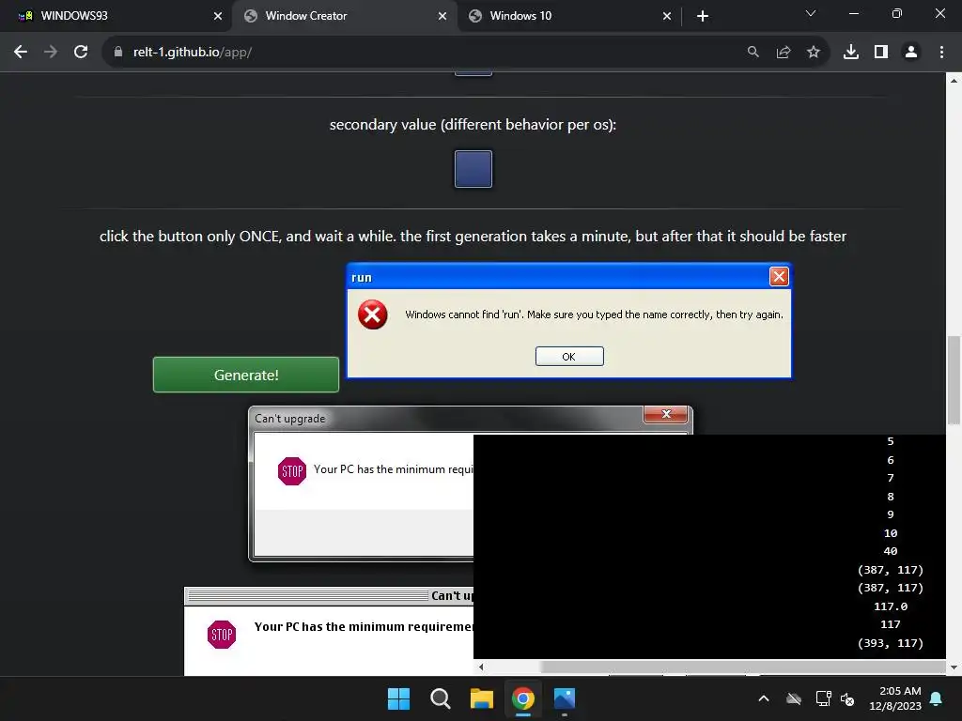Reload the current page
This screenshot has height=721, width=962.
click(81, 53)
